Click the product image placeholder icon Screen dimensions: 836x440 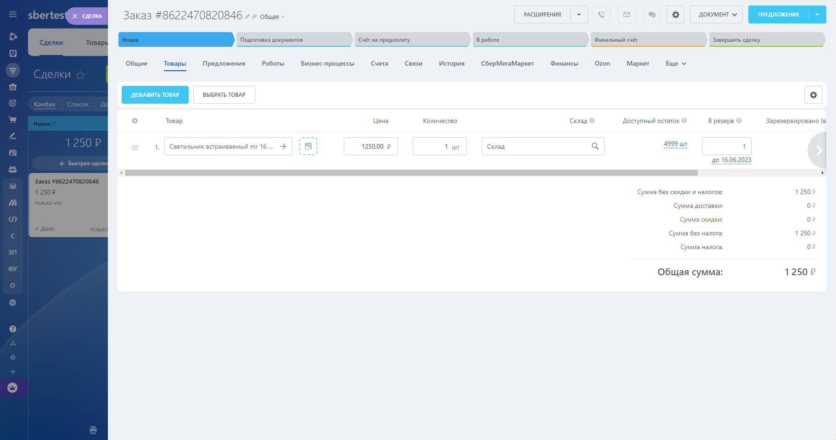tap(308, 146)
